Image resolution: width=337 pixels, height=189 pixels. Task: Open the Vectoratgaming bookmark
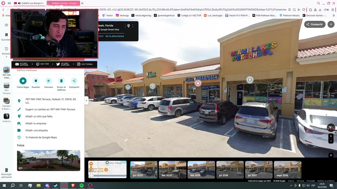coord(141,15)
